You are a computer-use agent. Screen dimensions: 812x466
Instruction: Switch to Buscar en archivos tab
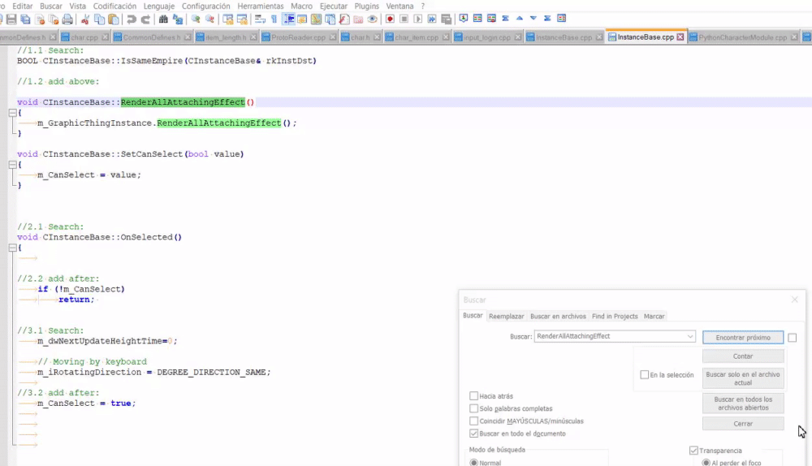[x=558, y=317]
